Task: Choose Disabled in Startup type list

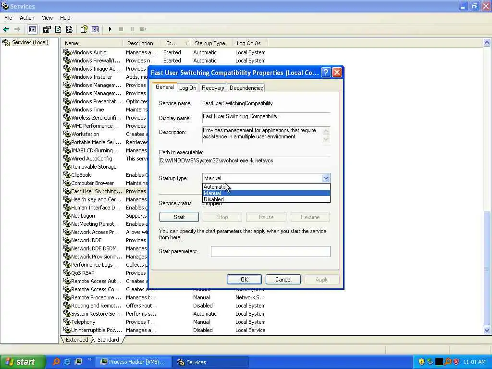Action: pyautogui.click(x=266, y=199)
